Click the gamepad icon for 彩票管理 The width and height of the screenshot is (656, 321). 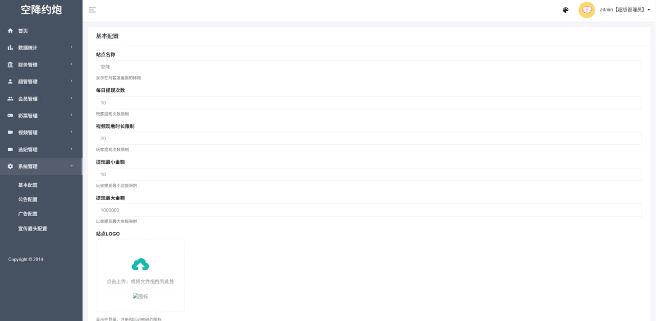(x=10, y=115)
